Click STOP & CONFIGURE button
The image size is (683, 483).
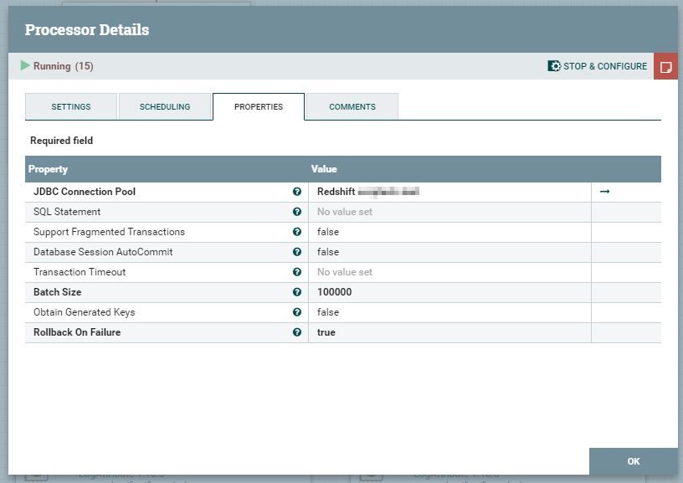click(x=597, y=66)
